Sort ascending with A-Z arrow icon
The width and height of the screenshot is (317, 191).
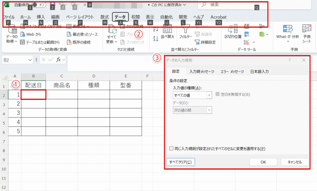(156, 29)
